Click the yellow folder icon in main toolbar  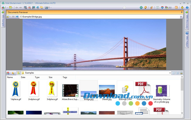42,7
